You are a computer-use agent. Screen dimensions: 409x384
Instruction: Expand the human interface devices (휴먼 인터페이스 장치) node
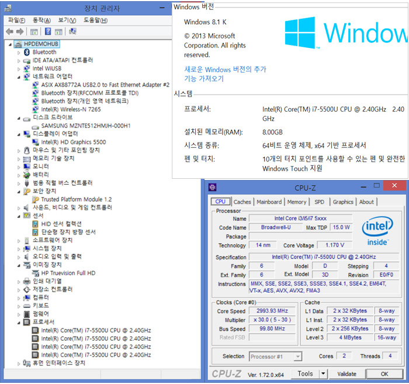click(x=19, y=364)
